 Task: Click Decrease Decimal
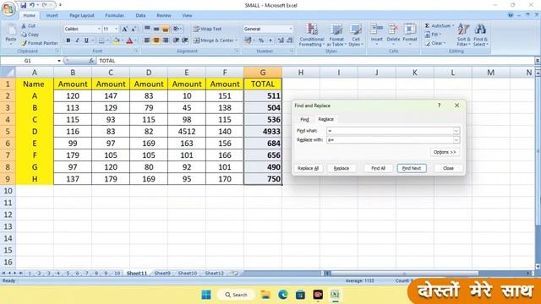[290, 41]
